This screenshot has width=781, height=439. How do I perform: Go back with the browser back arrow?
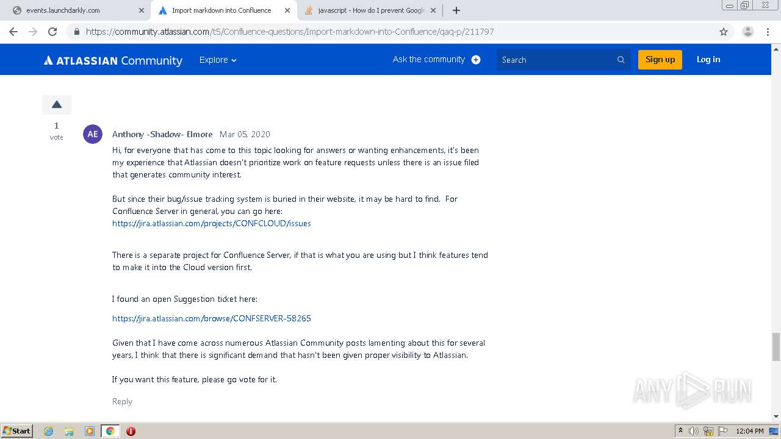pos(13,32)
